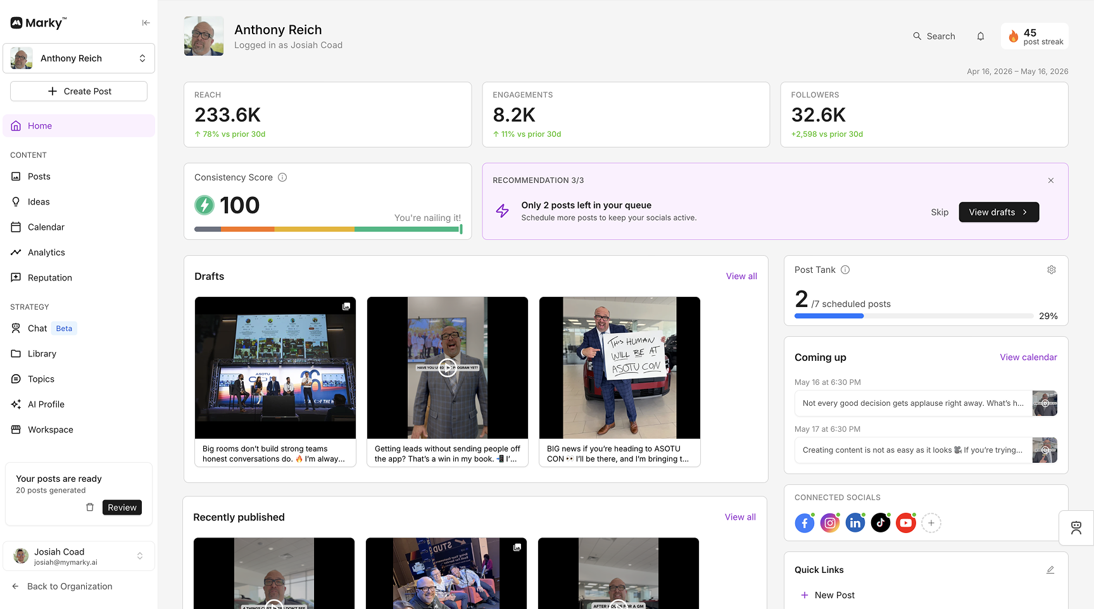Open Instagram connected social icon
Image resolution: width=1094 pixels, height=609 pixels.
[830, 523]
